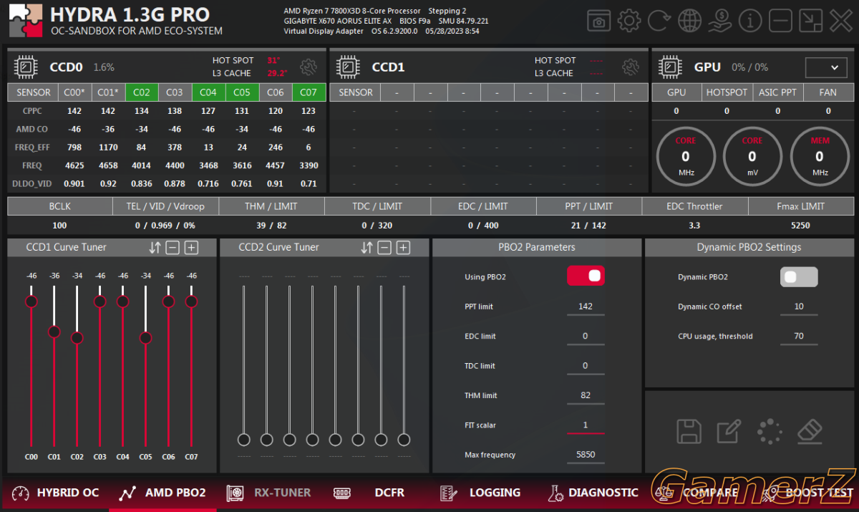Toggle core C03 in CCD0 header

(175, 92)
